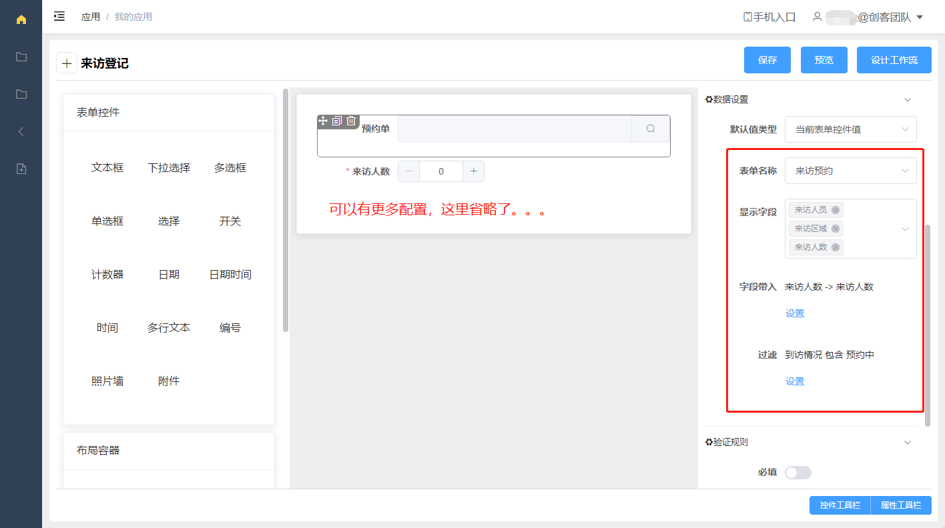Select the 多行文本 control
945x528 pixels.
pyautogui.click(x=169, y=328)
